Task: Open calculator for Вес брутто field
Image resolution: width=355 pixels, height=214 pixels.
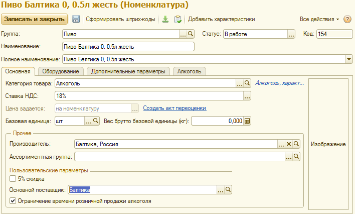Action: click(247, 121)
